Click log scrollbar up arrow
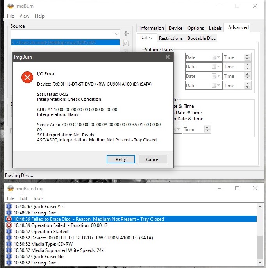Image resolution: width=266 pixels, height=268 pixels. pos(260,207)
